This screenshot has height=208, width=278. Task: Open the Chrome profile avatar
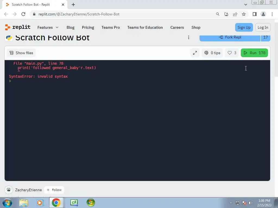(x=263, y=14)
